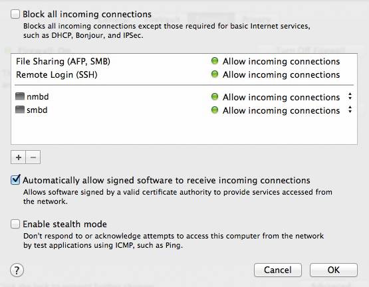Click green status dot for File Sharing

tap(215, 61)
